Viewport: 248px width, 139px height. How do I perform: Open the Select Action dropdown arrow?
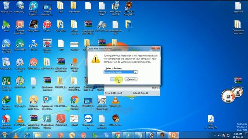coord(136,72)
